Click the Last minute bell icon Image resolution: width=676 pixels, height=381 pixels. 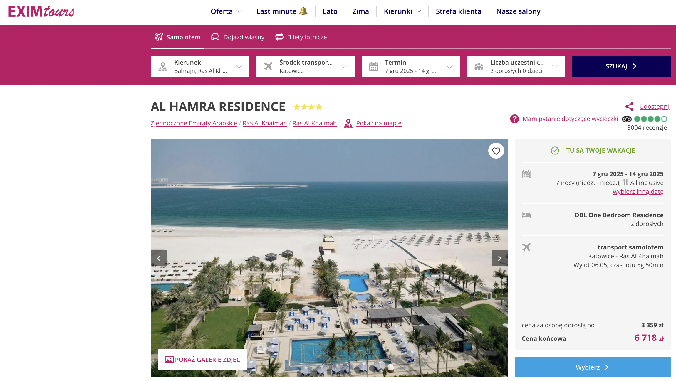pos(303,11)
